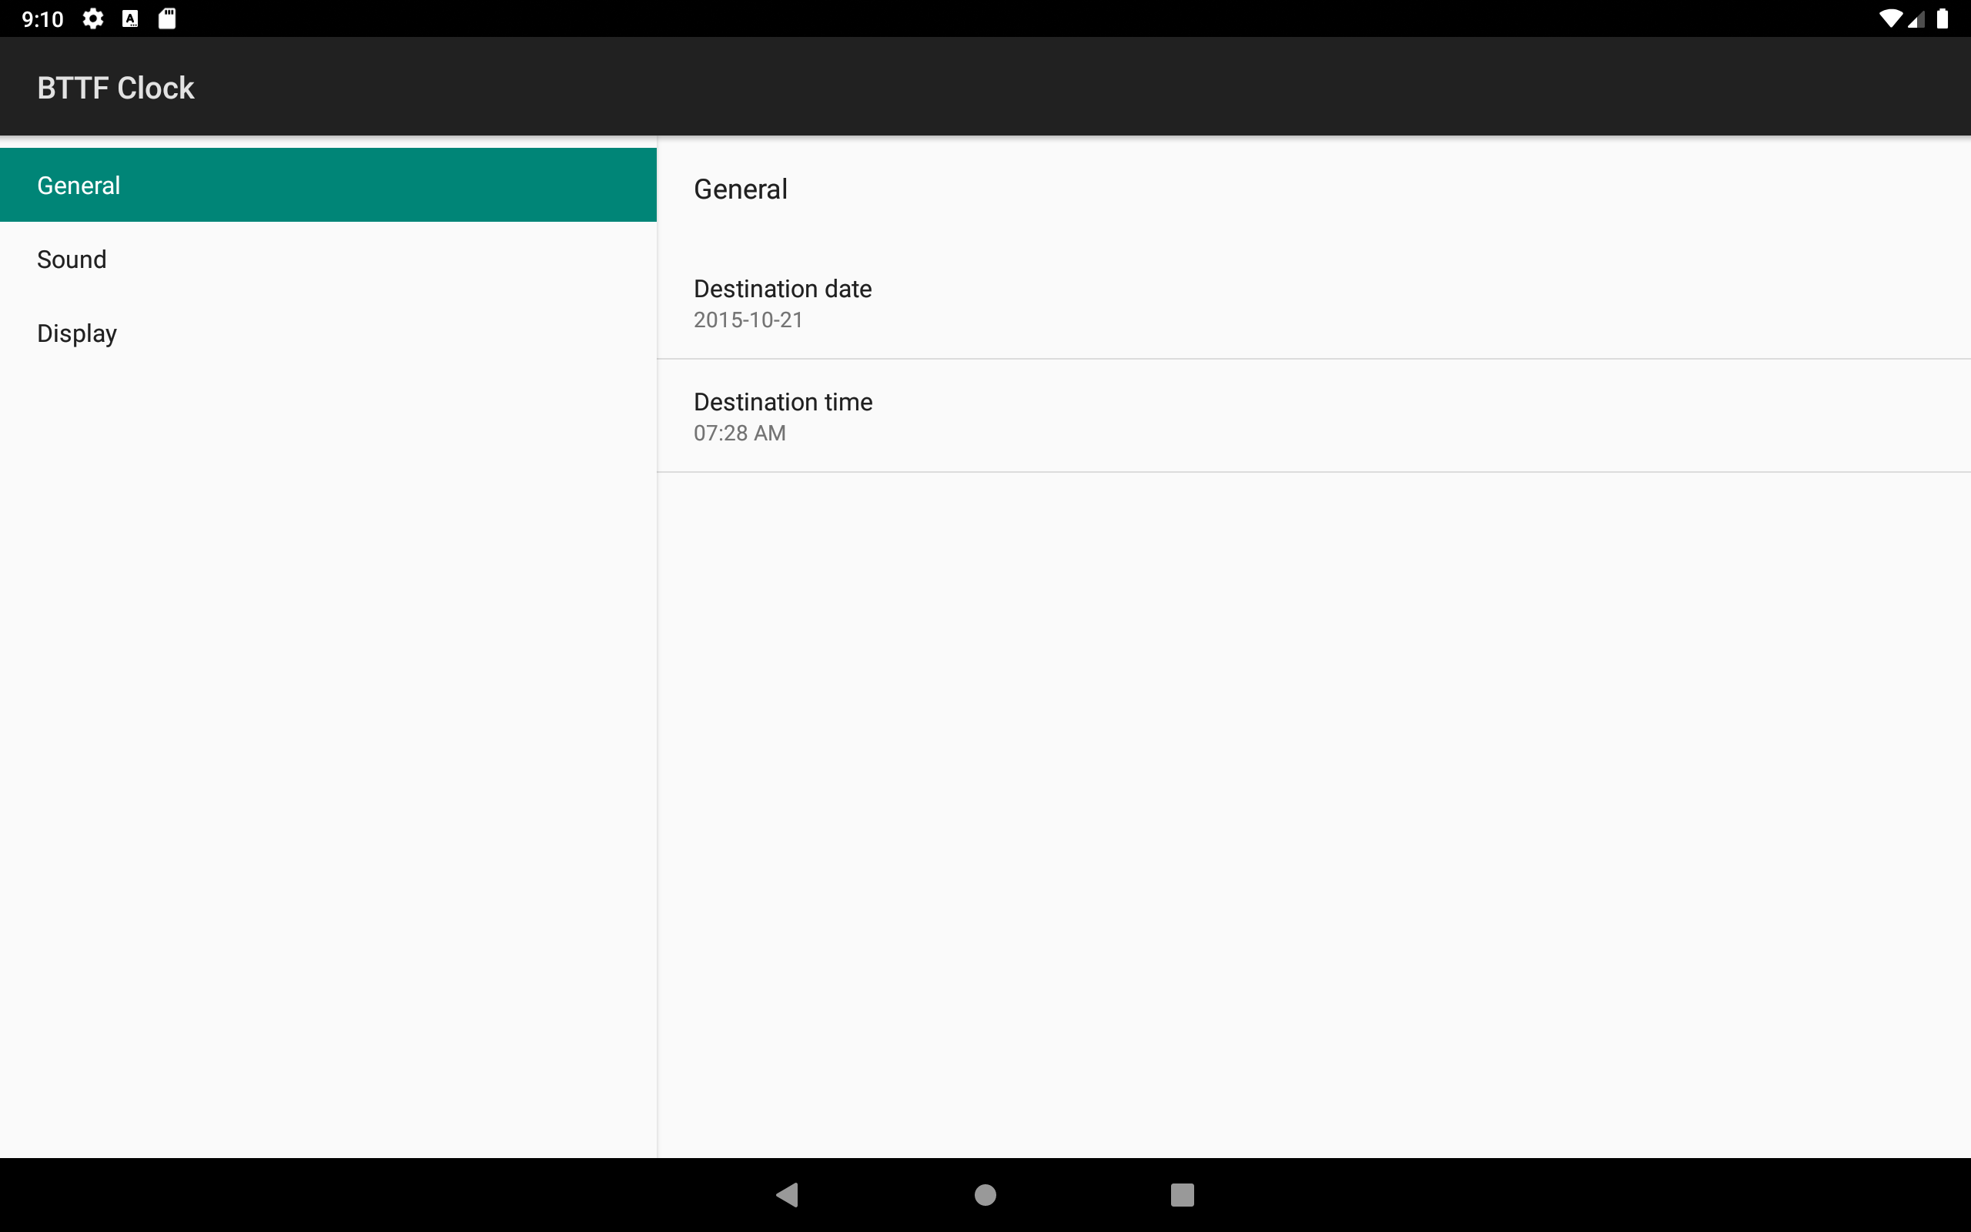Open the Destination time preference
This screenshot has height=1232, width=1971.
[1313, 417]
